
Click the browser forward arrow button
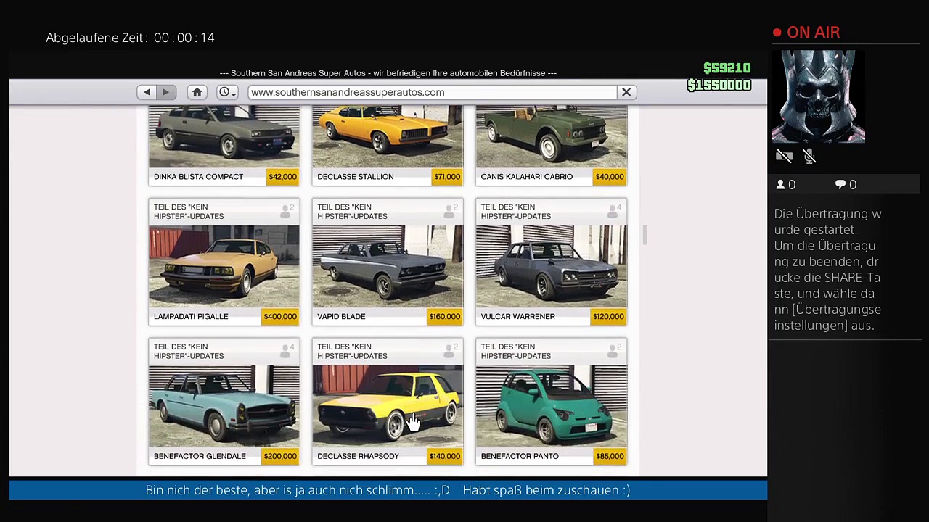click(165, 92)
